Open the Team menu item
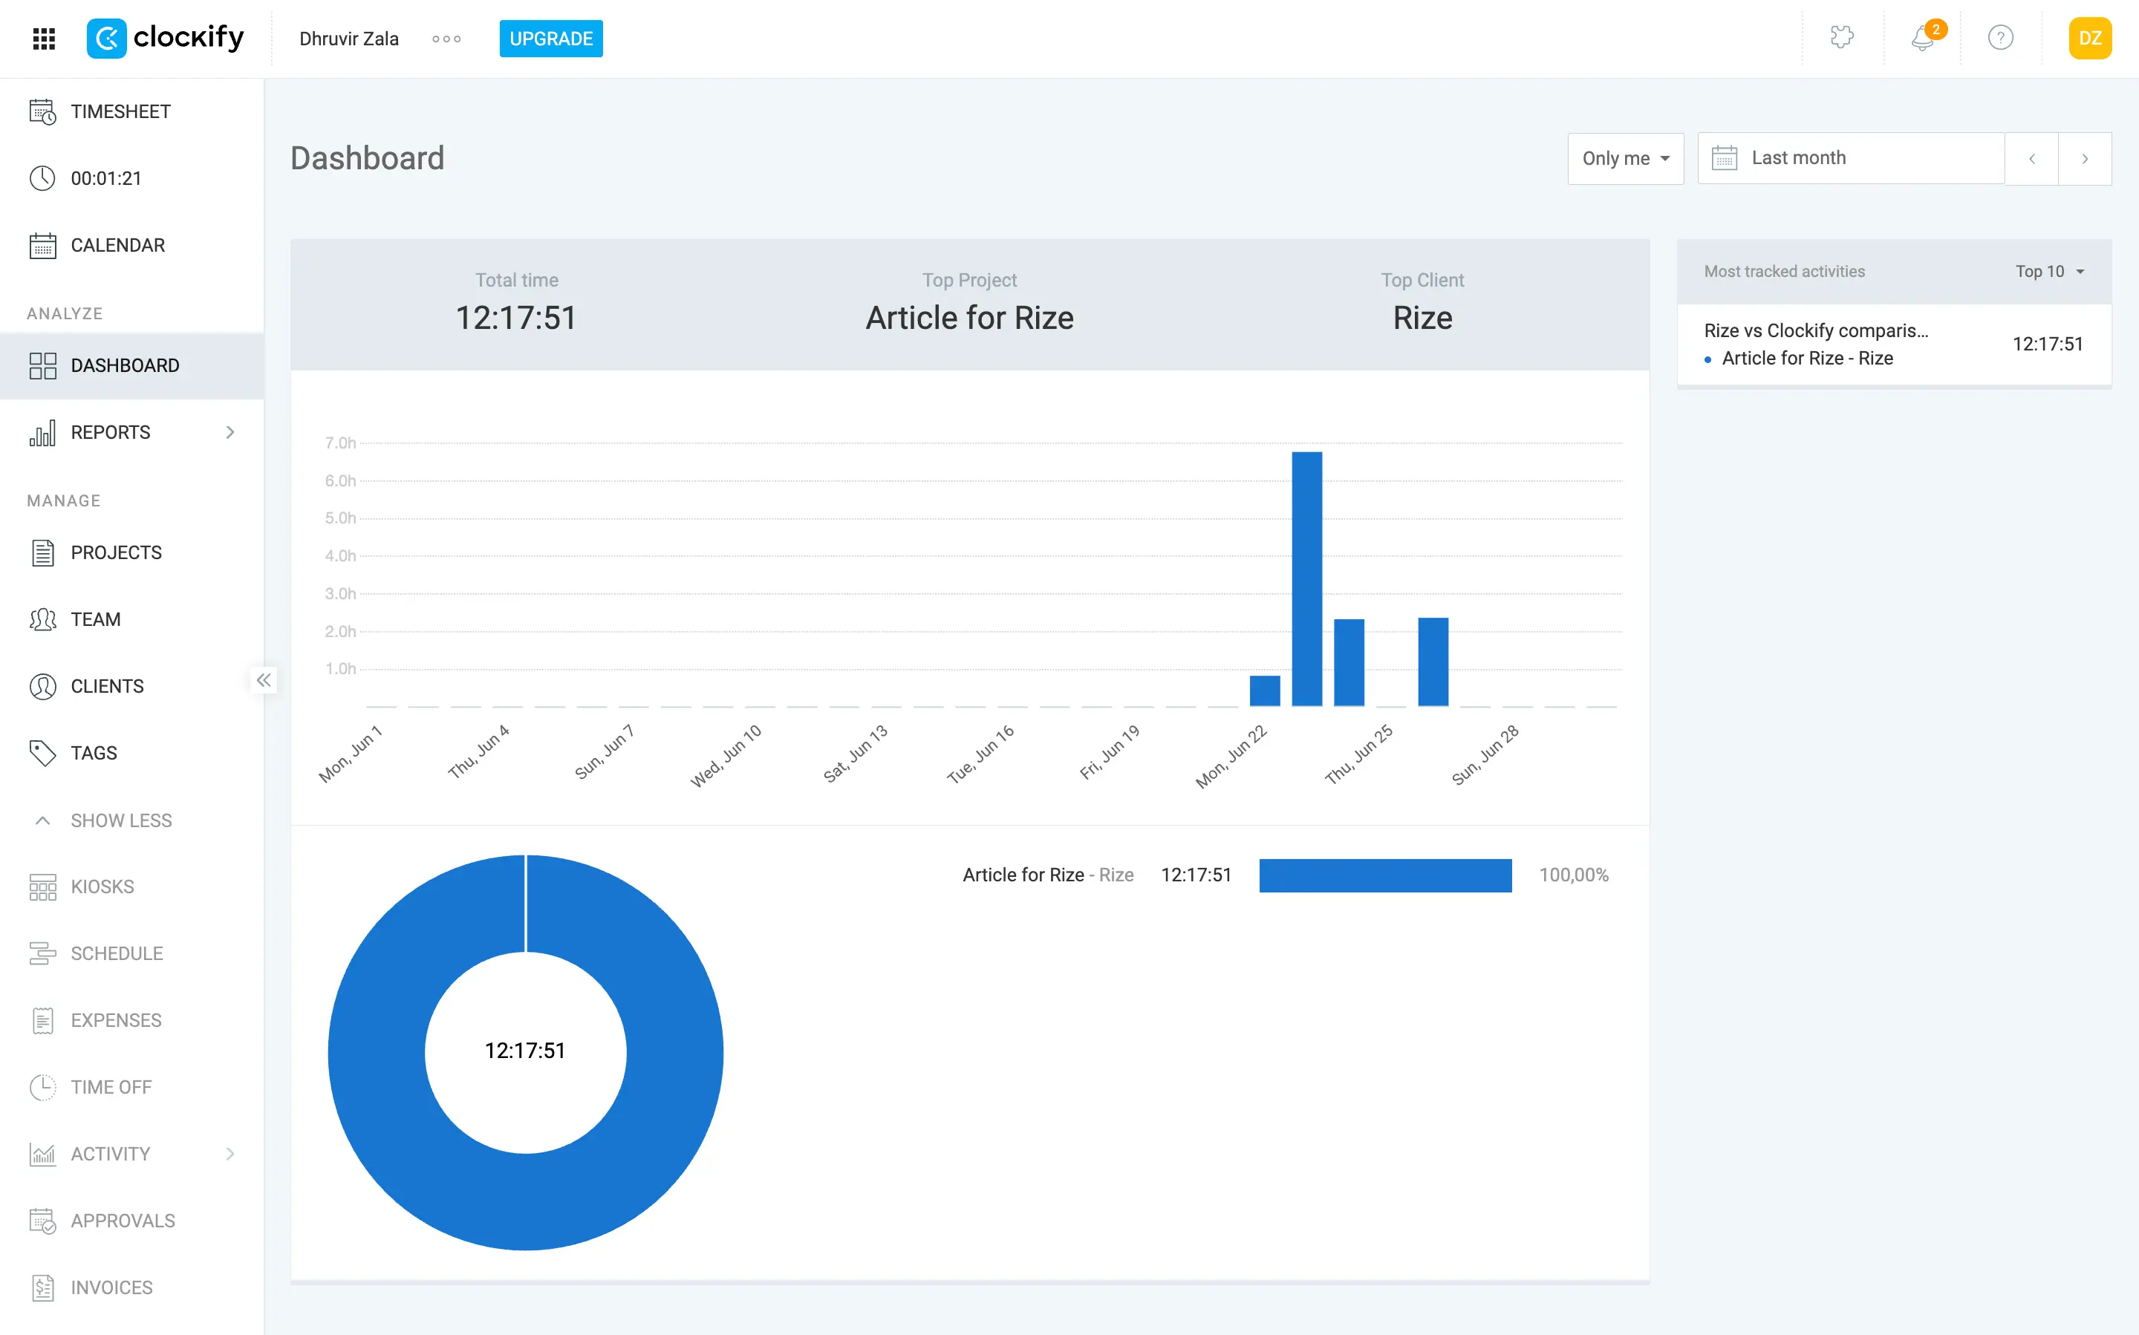The width and height of the screenshot is (2139, 1335). point(131,620)
